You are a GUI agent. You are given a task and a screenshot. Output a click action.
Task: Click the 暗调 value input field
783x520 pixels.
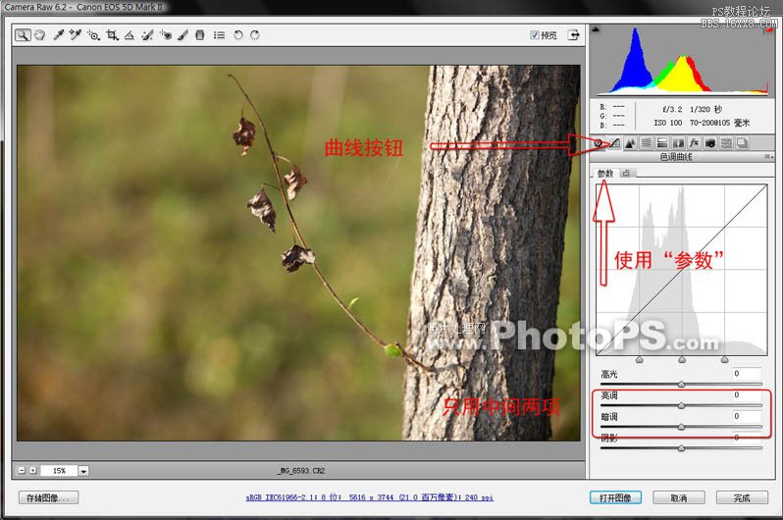point(747,417)
